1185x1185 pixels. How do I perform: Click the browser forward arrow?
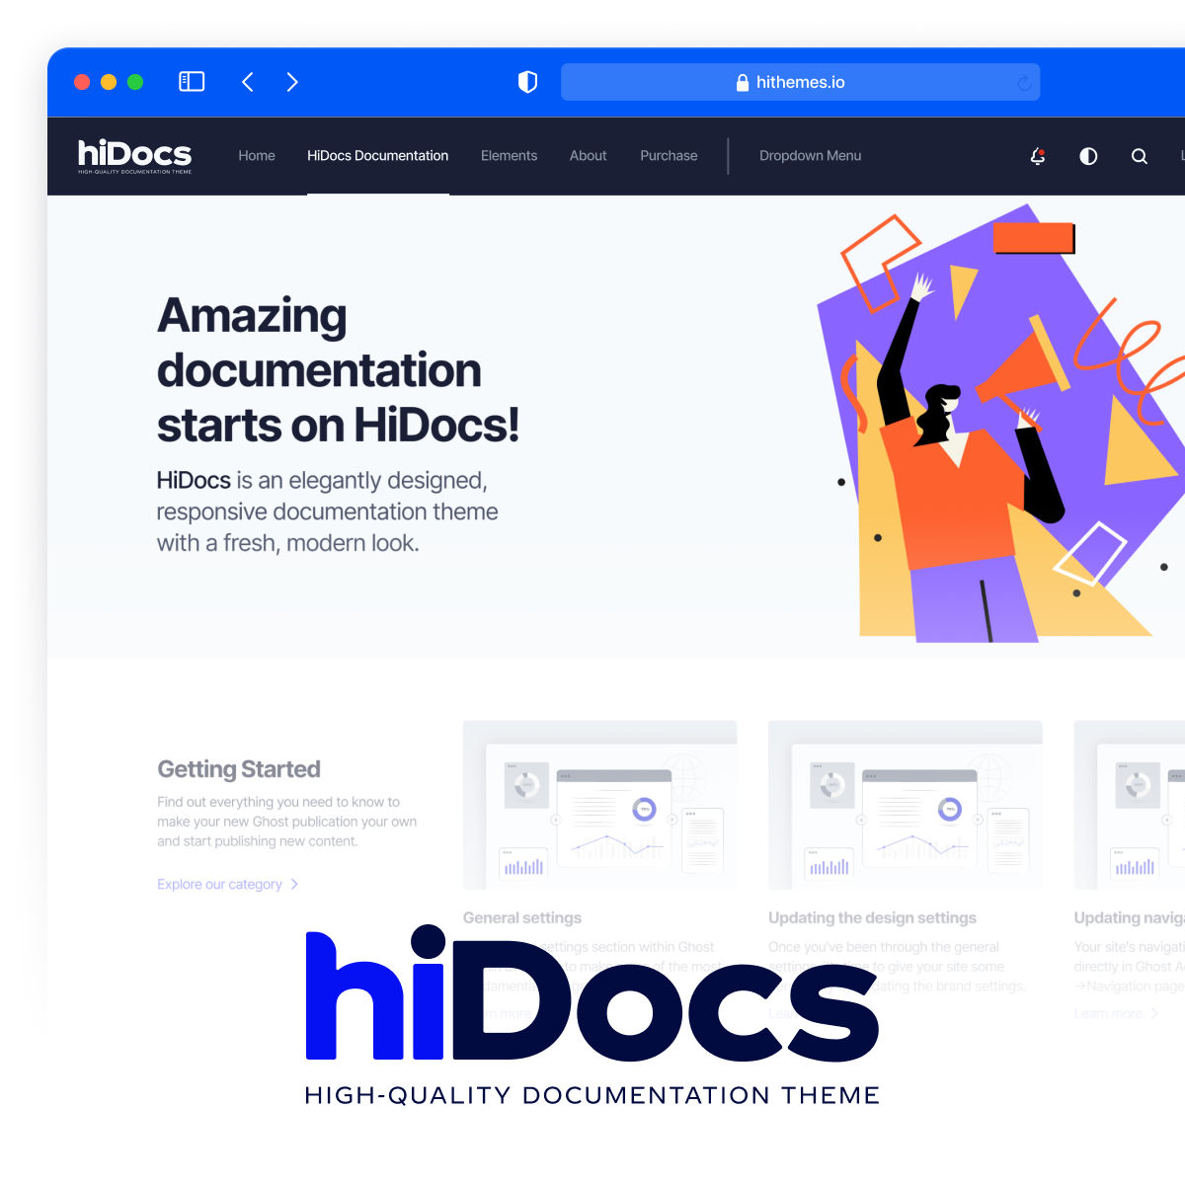pos(292,82)
